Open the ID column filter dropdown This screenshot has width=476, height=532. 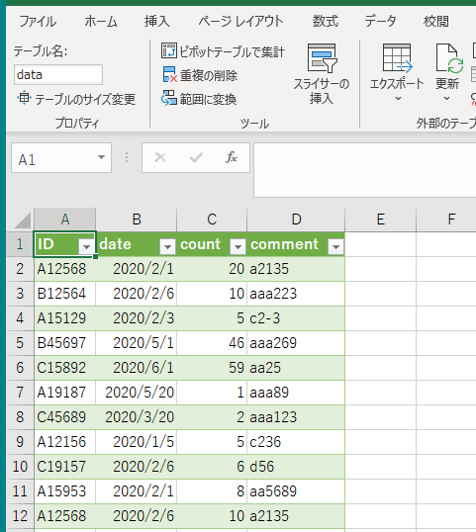pyautogui.click(x=86, y=246)
